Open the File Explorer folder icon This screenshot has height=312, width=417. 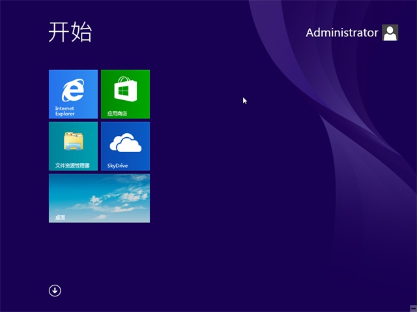coord(73,142)
